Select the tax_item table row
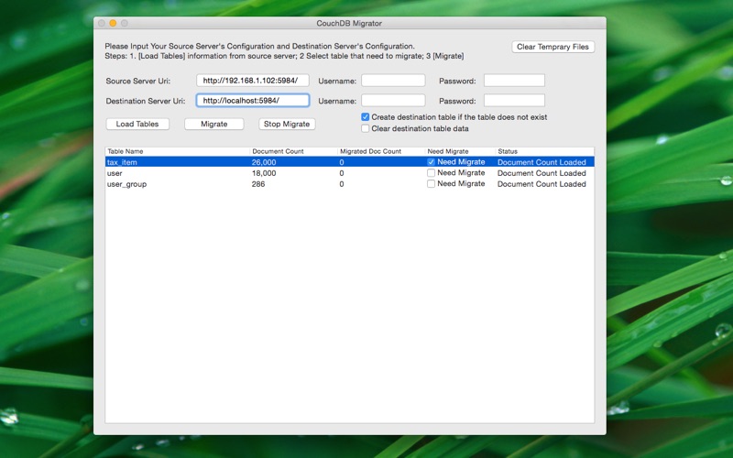 click(x=350, y=162)
